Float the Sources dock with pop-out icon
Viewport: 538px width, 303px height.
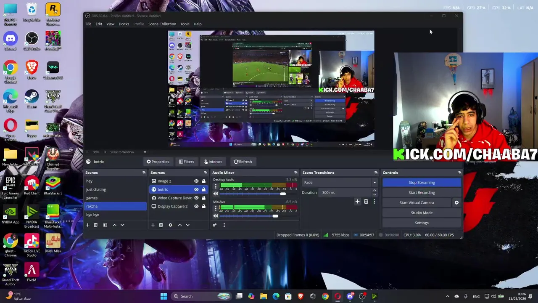(x=206, y=173)
